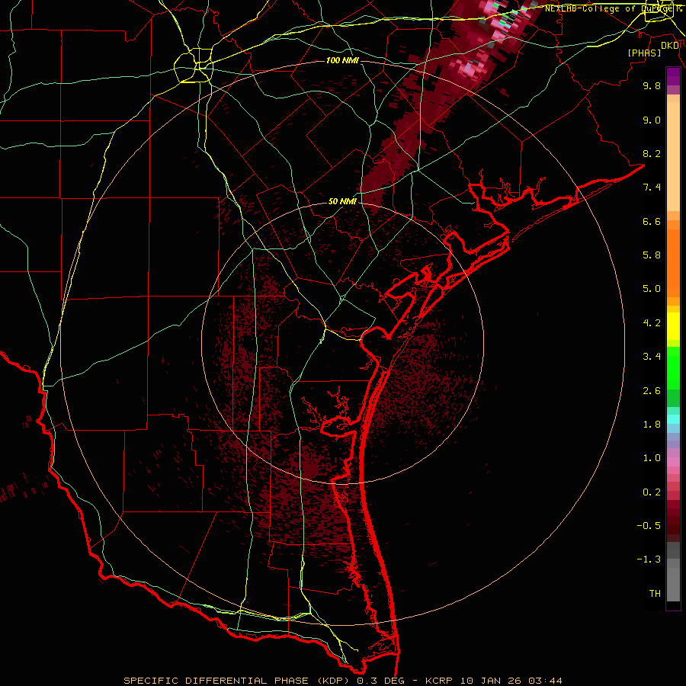The width and height of the screenshot is (686, 686).
Task: Click the 0.2 scale value label
Action: [652, 492]
